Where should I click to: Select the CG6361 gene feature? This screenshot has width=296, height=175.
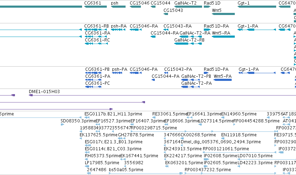coord(96,7)
